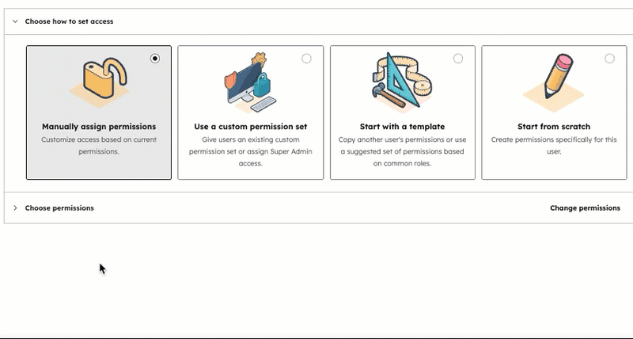Collapse the Choose how to set access chevron
Screen dimensions: 633x339
pyautogui.click(x=14, y=21)
